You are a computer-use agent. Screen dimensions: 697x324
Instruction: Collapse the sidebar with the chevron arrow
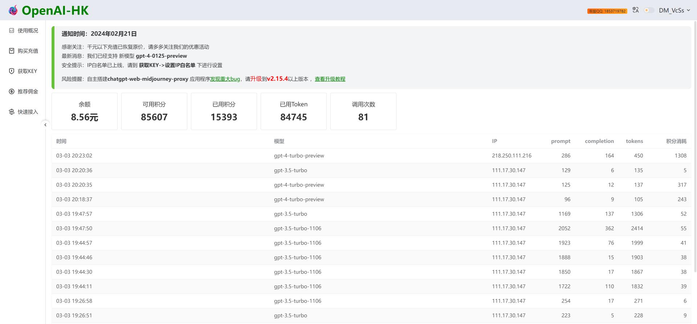click(x=45, y=125)
